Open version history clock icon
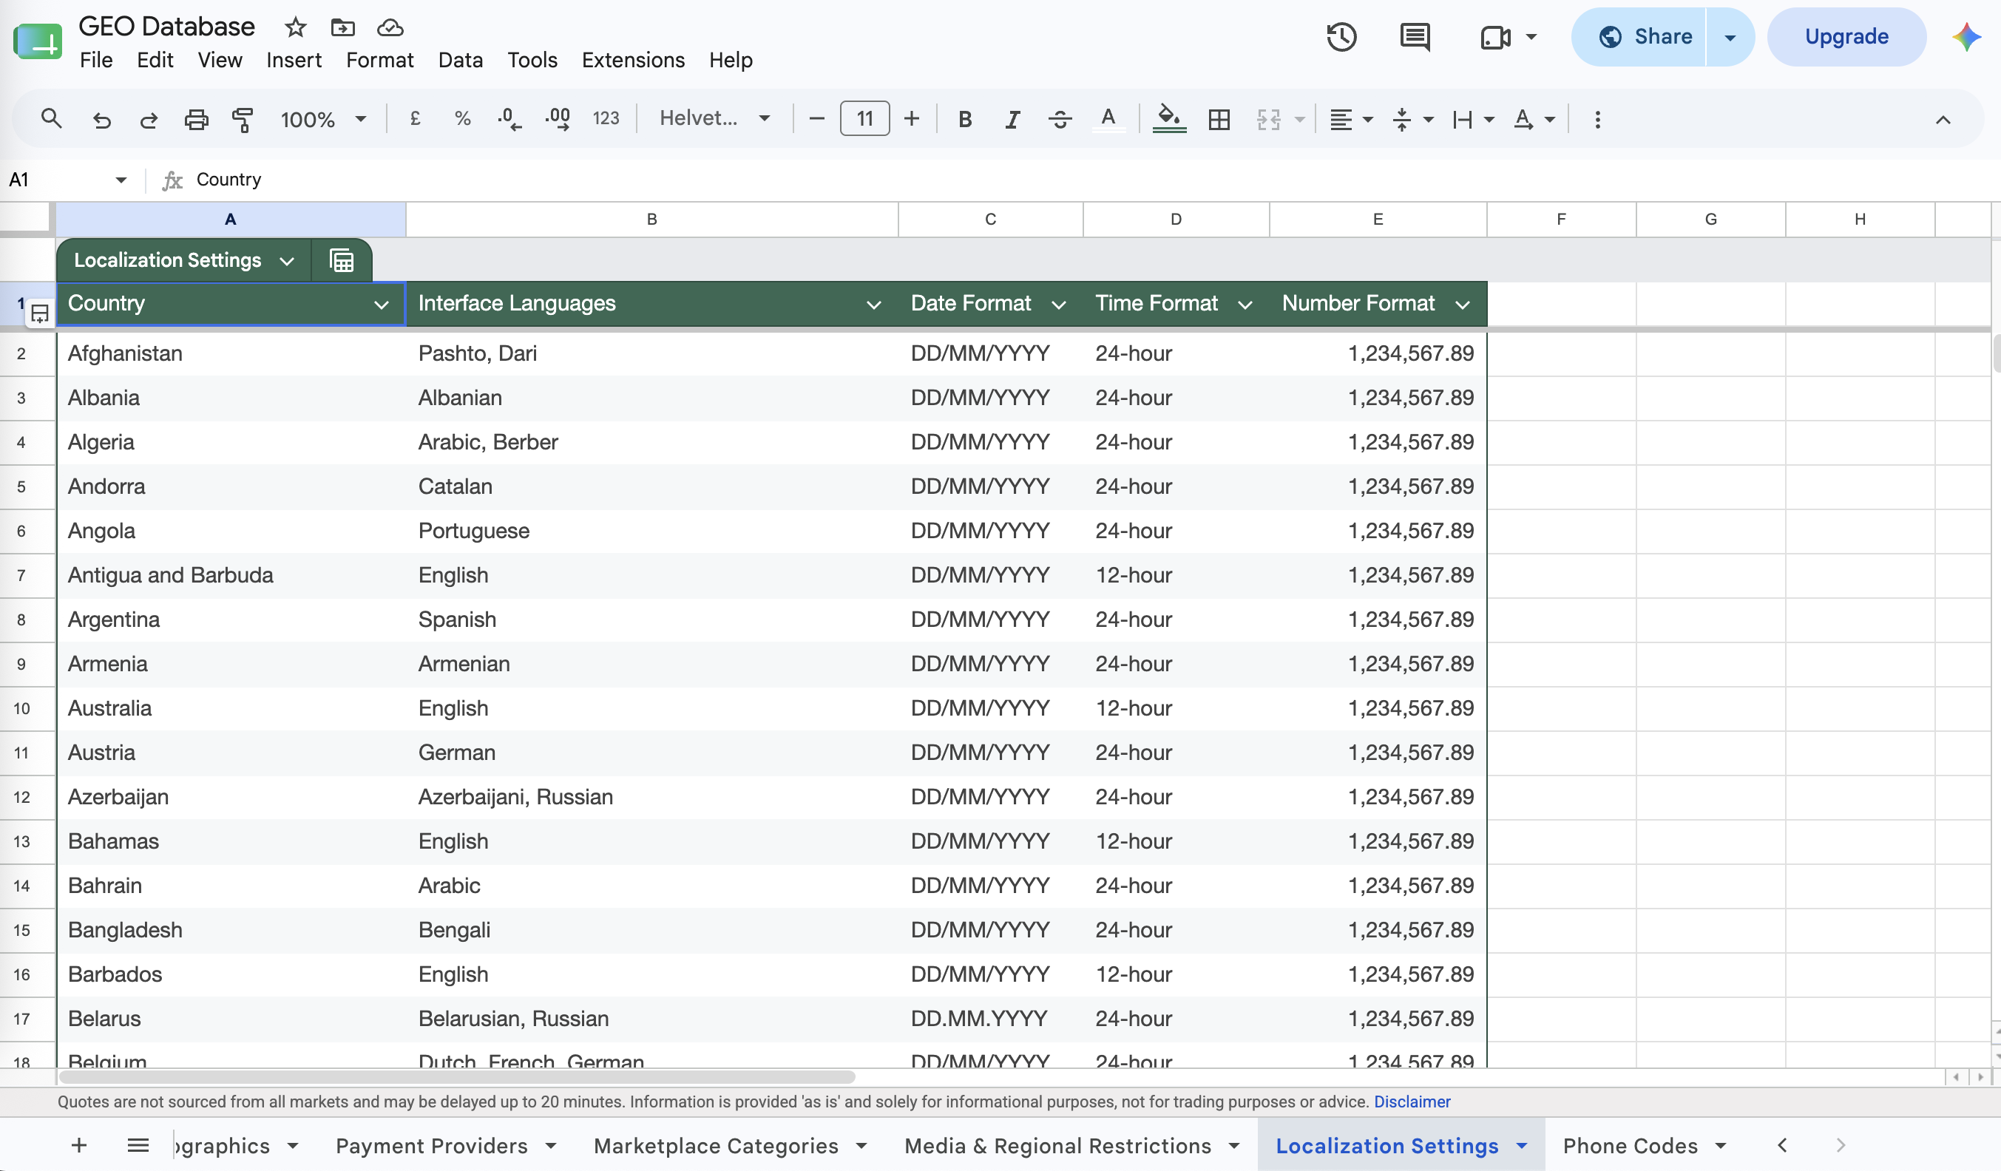 (x=1341, y=36)
